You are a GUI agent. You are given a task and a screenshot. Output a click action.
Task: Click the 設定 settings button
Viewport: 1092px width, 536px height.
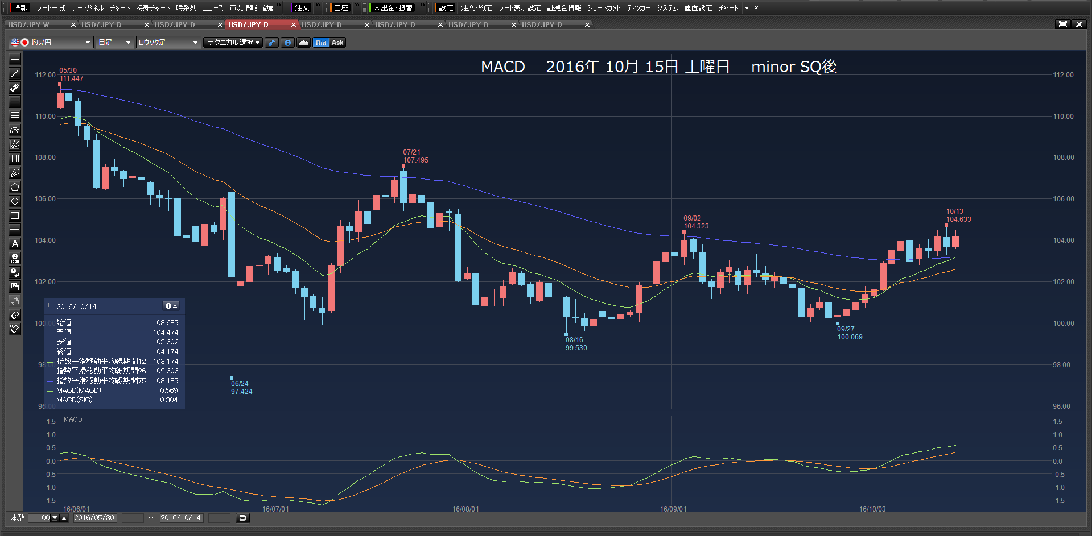click(x=446, y=8)
